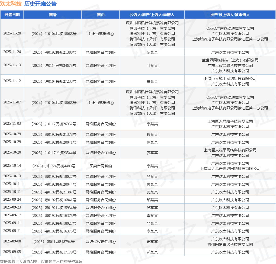
Task: Click case number (2025)粤01民终18794号
Action: [54, 242]
